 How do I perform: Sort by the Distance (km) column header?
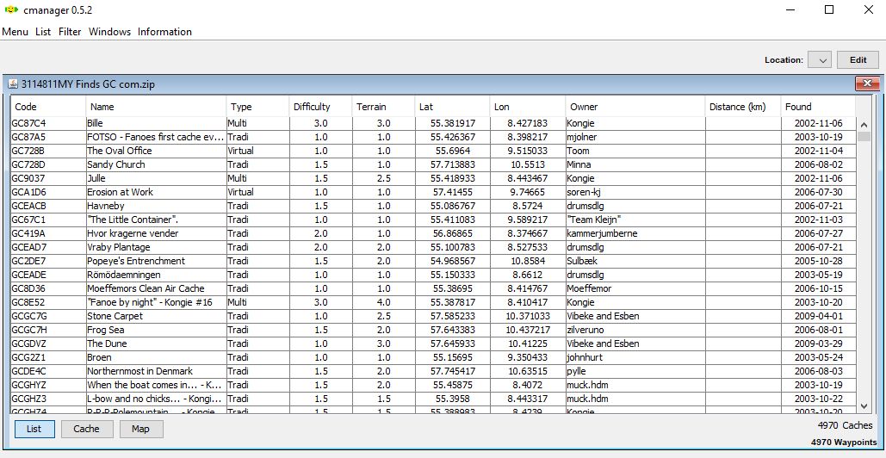[x=743, y=107]
